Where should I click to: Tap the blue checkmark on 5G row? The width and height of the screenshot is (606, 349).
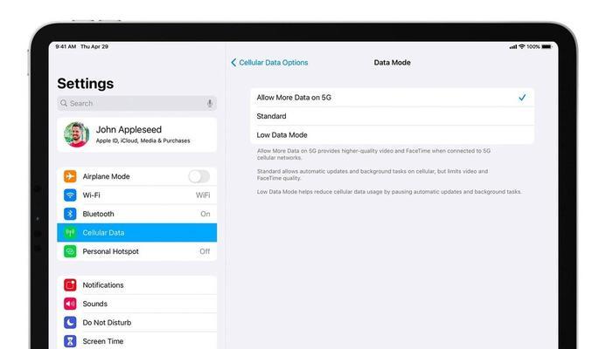click(x=522, y=98)
